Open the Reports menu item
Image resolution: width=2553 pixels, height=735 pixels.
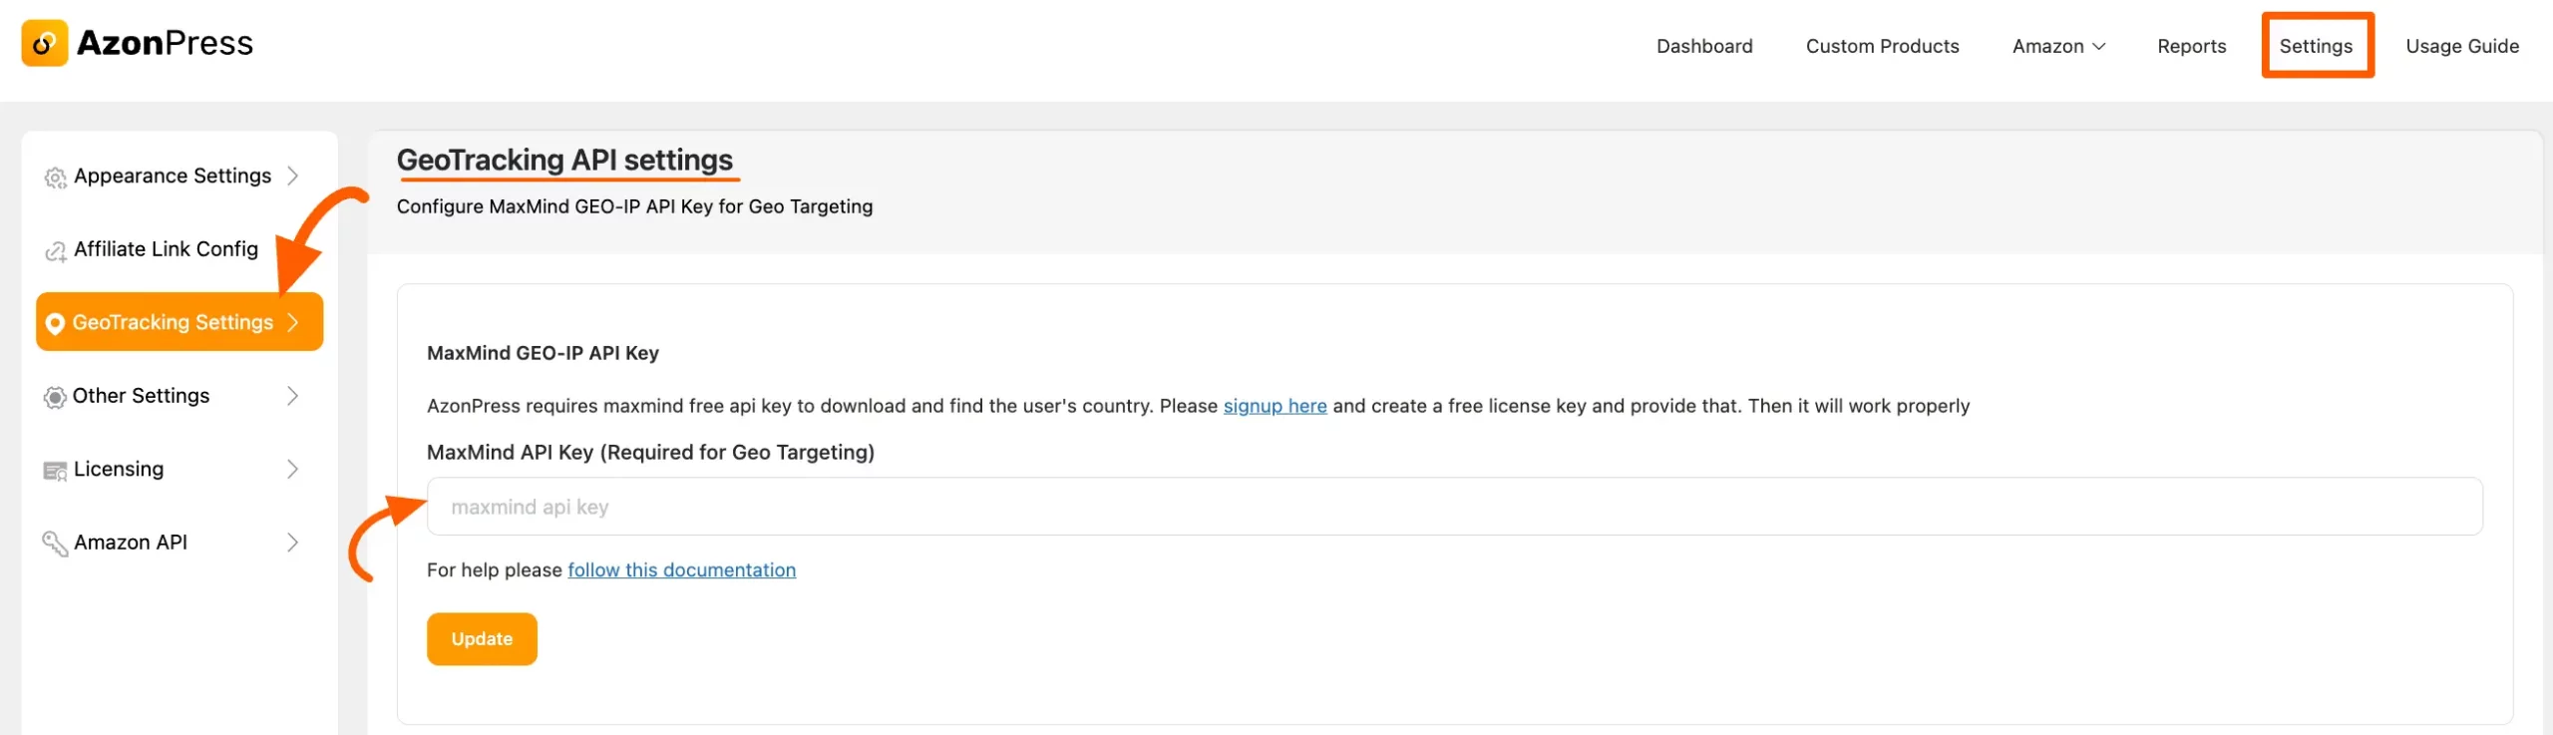(x=2191, y=47)
